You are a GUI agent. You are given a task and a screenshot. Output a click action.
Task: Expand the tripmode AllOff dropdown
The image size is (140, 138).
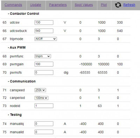[x=46, y=39]
